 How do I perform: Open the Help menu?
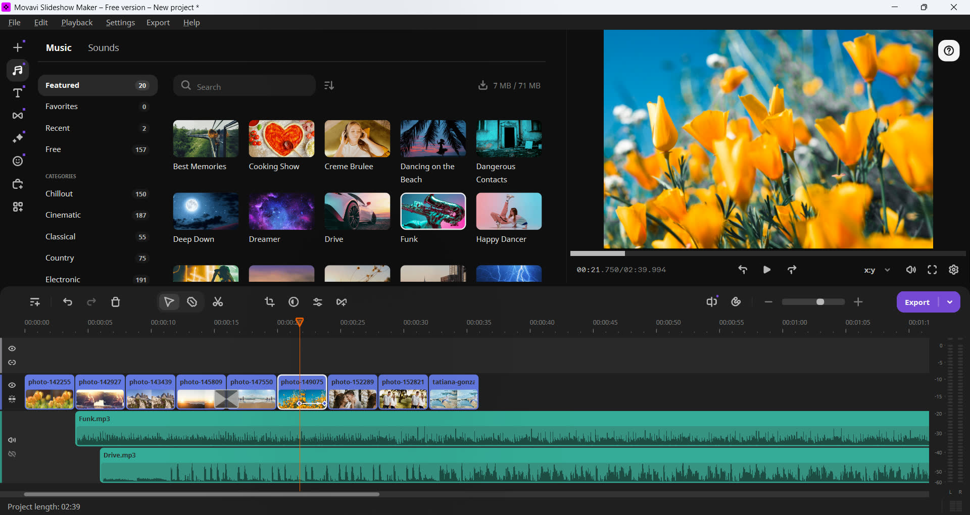click(191, 22)
